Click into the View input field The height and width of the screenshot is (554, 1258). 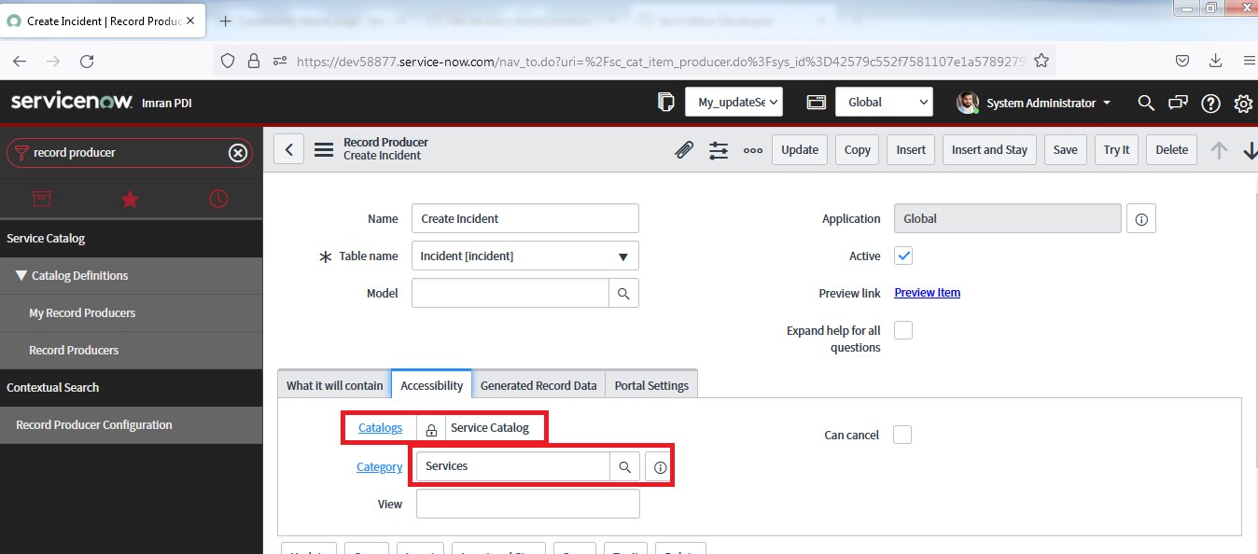(x=528, y=504)
